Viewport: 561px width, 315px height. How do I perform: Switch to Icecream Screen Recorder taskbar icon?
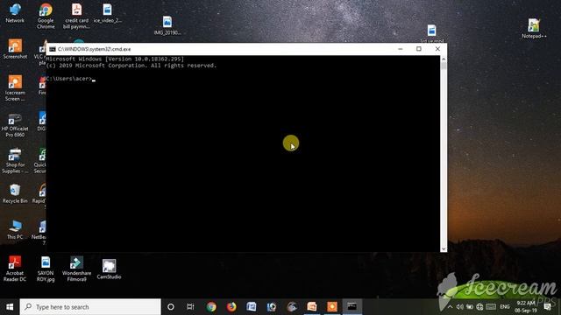point(331,307)
